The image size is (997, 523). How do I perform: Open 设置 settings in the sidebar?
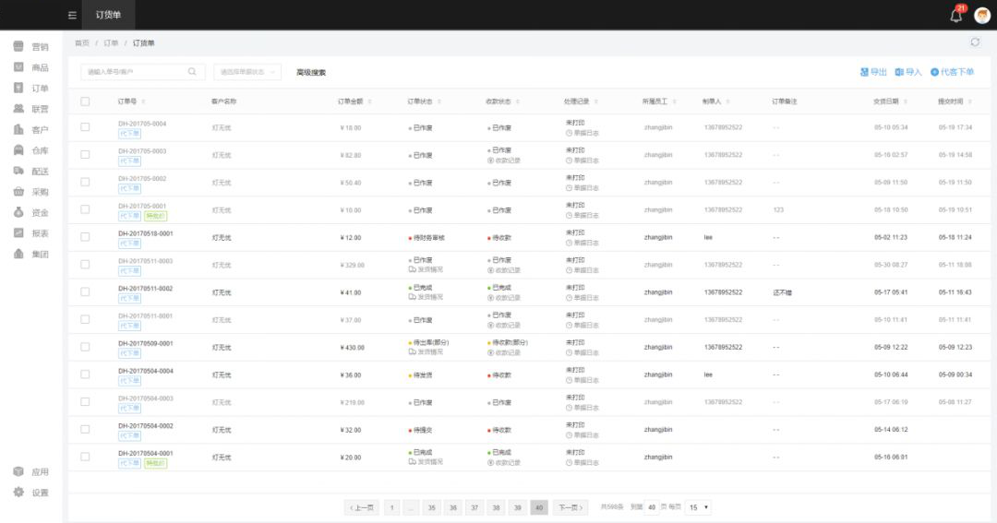pos(31,493)
